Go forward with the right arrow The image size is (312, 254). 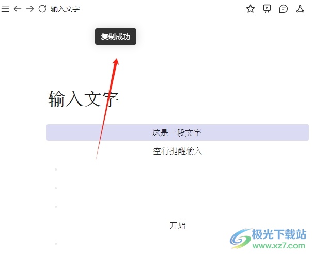pyautogui.click(x=30, y=9)
